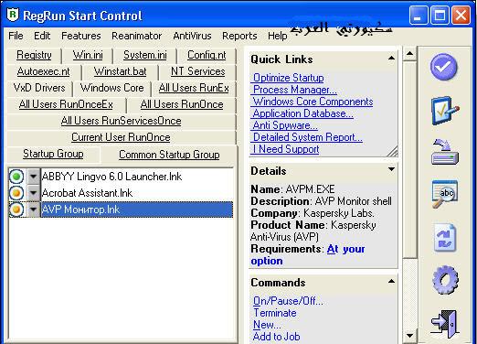Select the Acrobat Assistant.lnk entry
Viewport: 477px width, 344px height.
click(137, 193)
